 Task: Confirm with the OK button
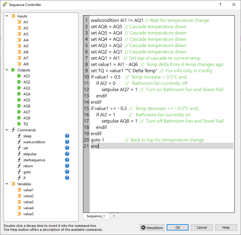pos(177,228)
